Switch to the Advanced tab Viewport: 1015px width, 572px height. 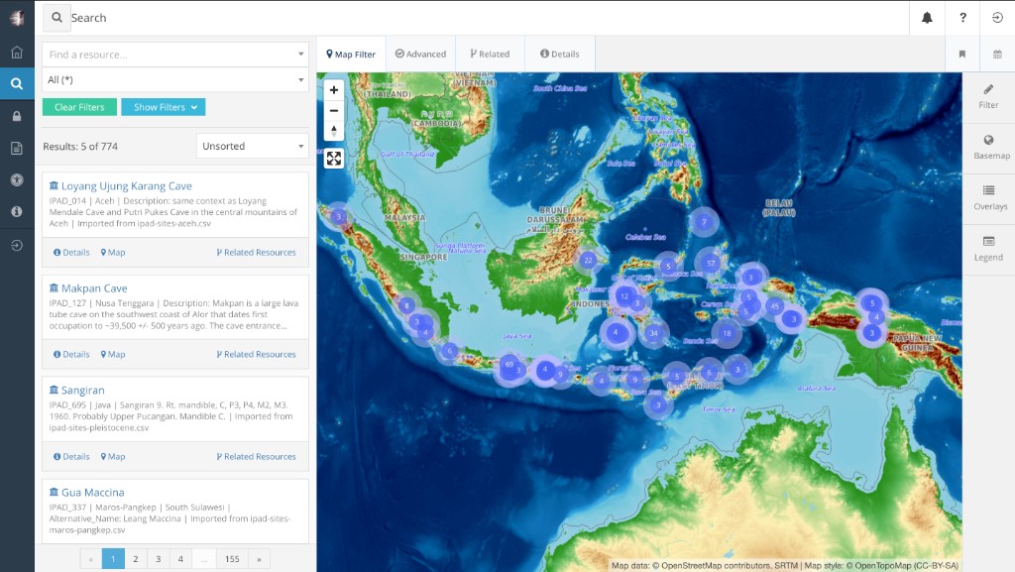click(x=420, y=55)
